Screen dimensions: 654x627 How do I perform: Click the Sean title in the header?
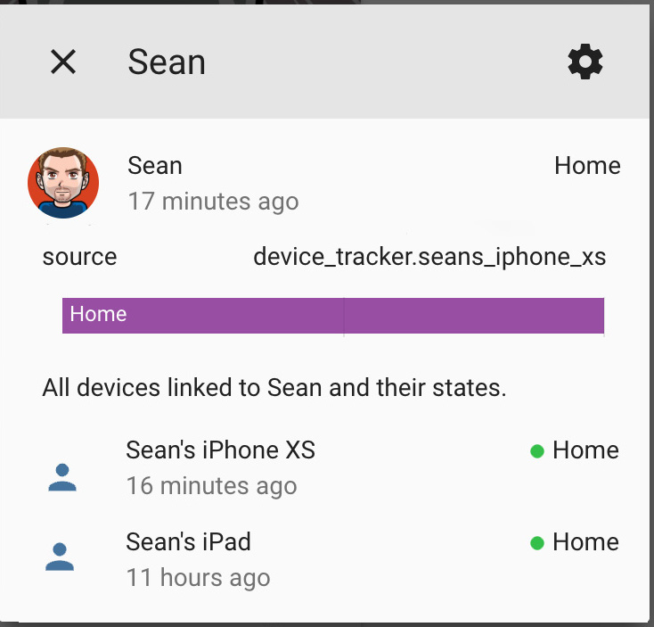click(167, 62)
